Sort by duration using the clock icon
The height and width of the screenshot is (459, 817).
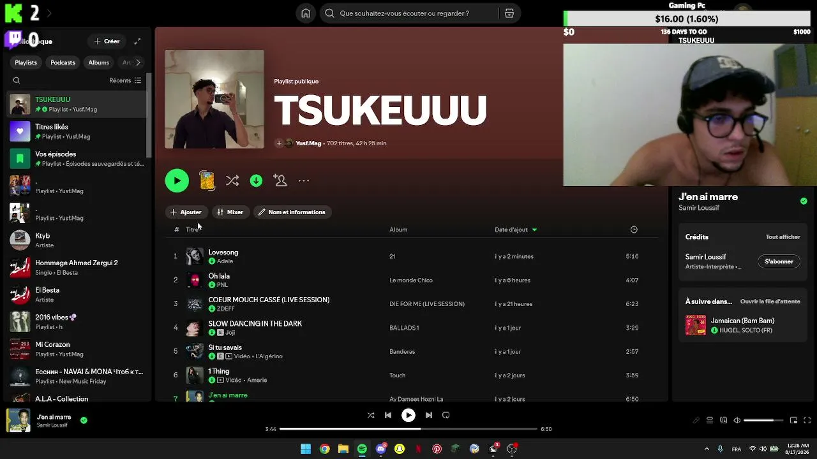coord(634,229)
